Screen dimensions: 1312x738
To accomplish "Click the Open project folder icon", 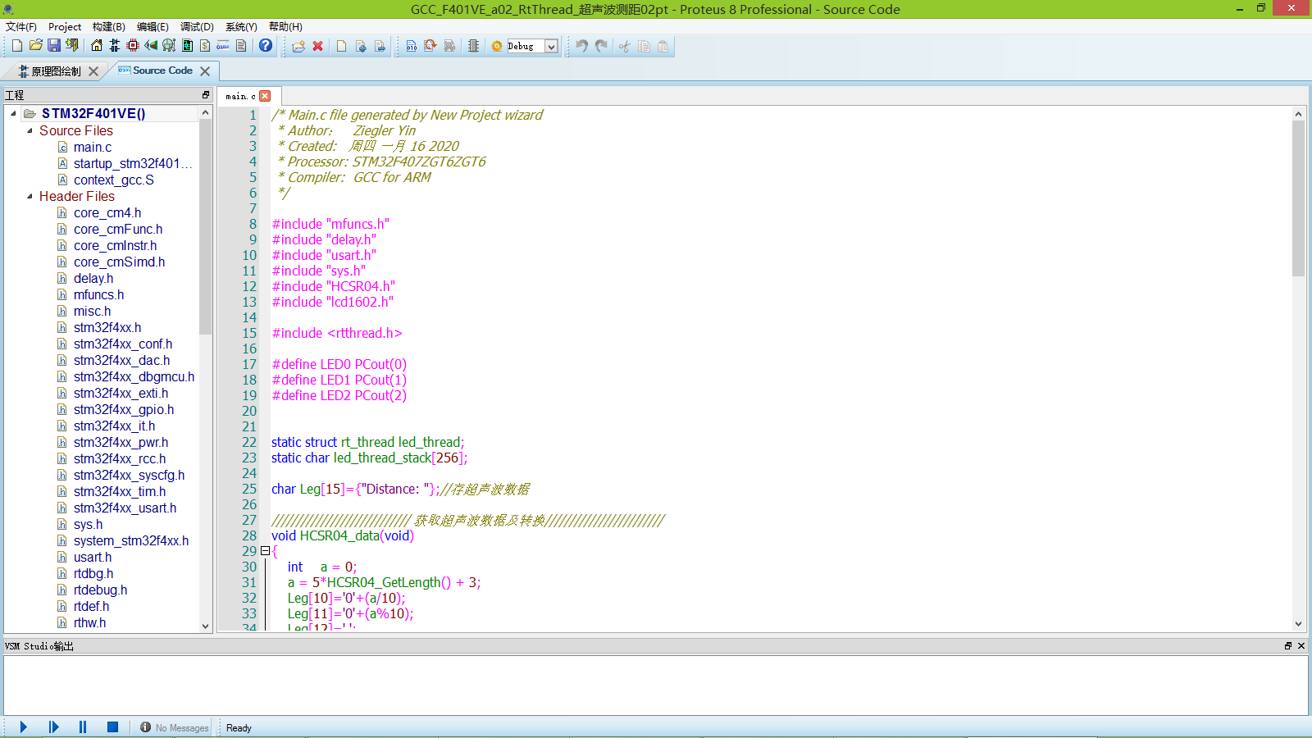I will (x=35, y=46).
